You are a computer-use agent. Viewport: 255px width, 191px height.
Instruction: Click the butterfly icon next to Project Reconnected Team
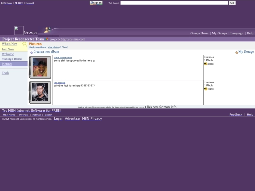pos(47,39)
